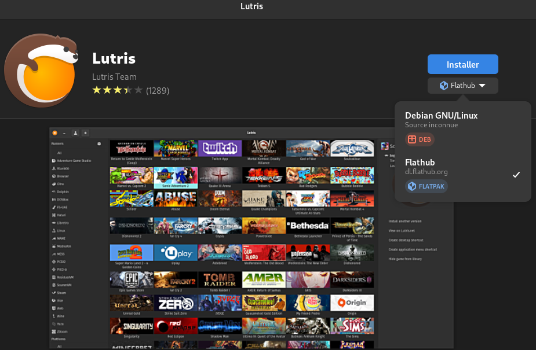
Task: Click The Sims game tile
Action: [352, 328]
